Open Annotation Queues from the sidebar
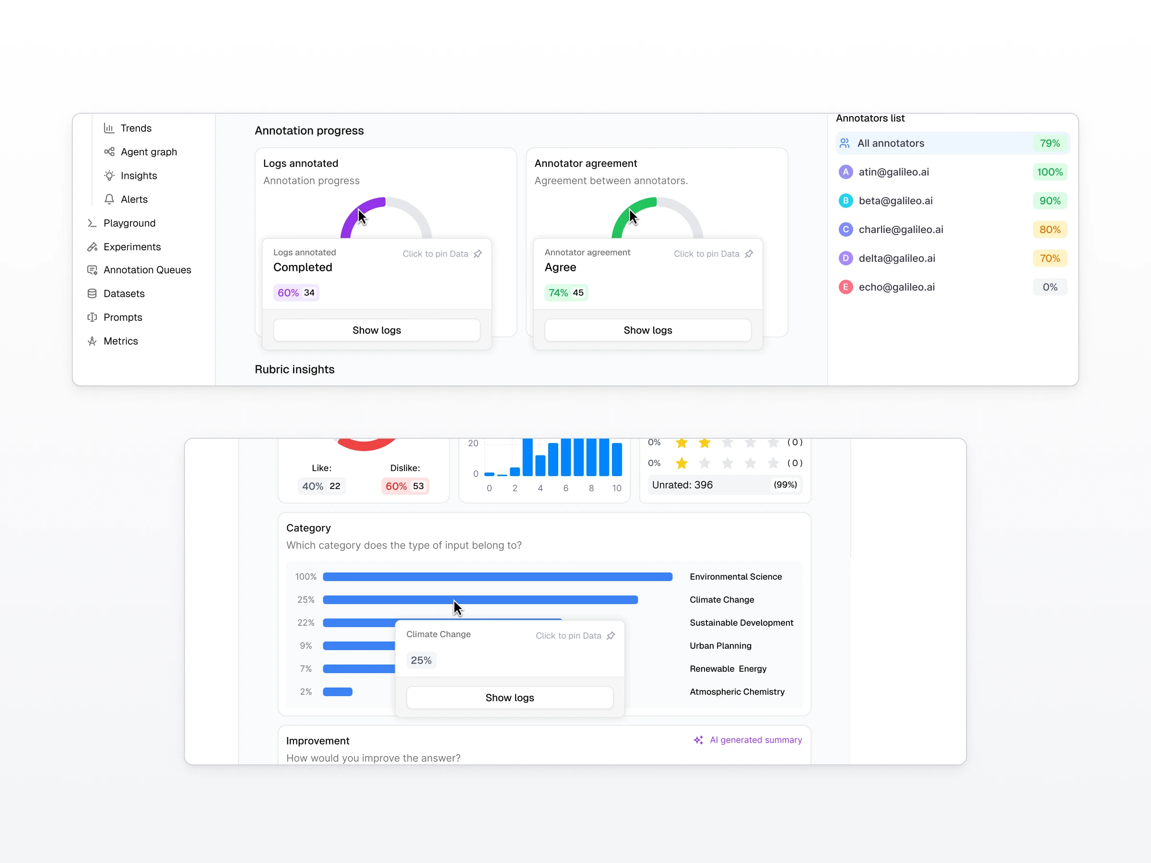This screenshot has height=863, width=1151. pyautogui.click(x=147, y=270)
